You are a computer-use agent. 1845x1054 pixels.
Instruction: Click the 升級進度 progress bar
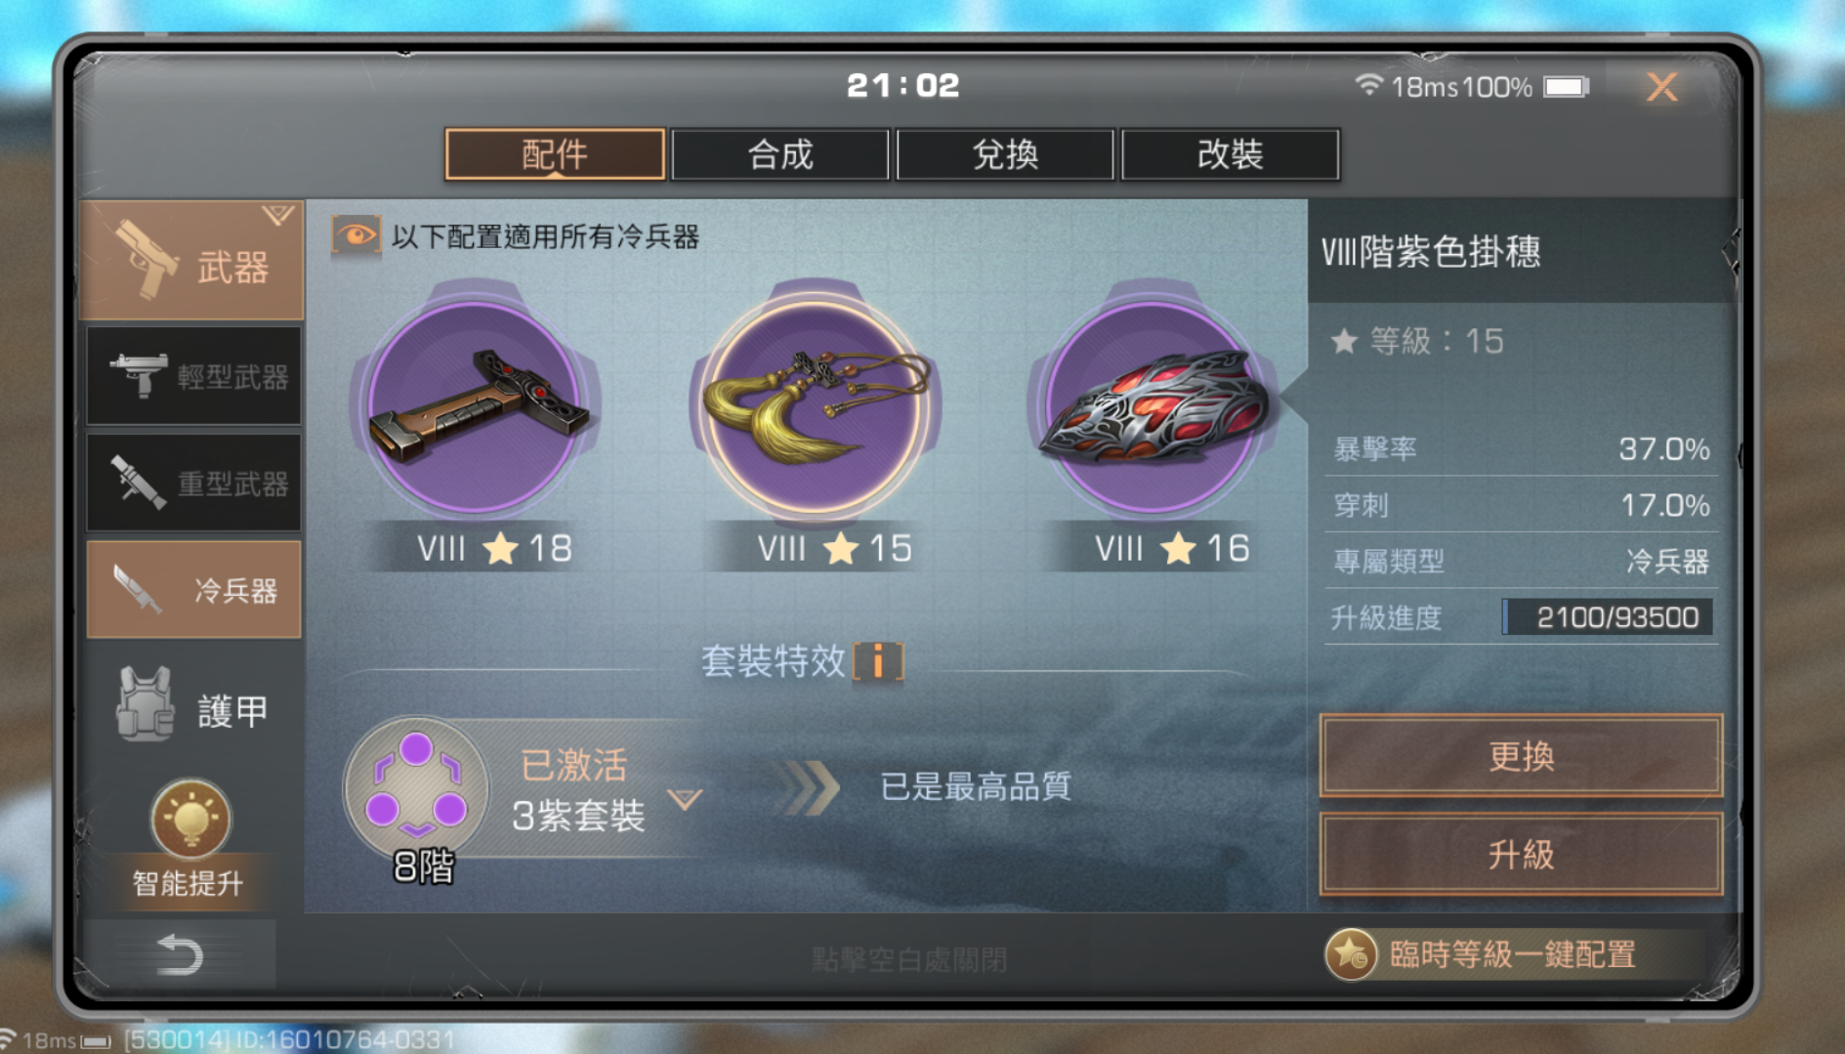point(1608,617)
